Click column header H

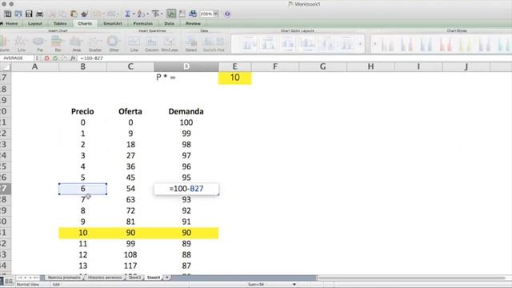click(x=370, y=66)
